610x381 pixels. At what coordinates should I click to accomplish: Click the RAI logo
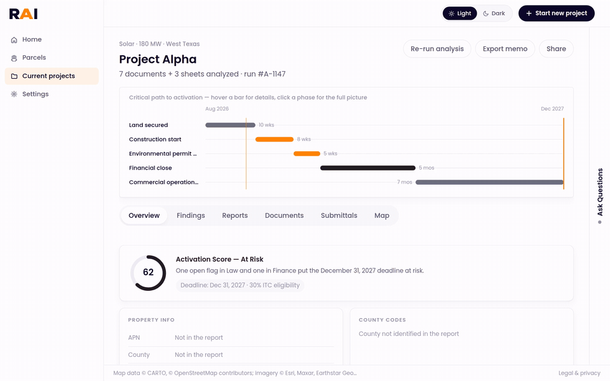24,13
